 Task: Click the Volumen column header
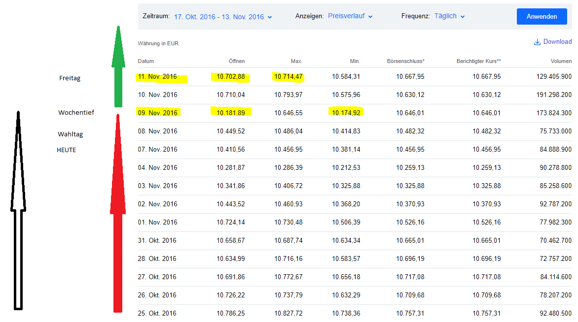(561, 61)
